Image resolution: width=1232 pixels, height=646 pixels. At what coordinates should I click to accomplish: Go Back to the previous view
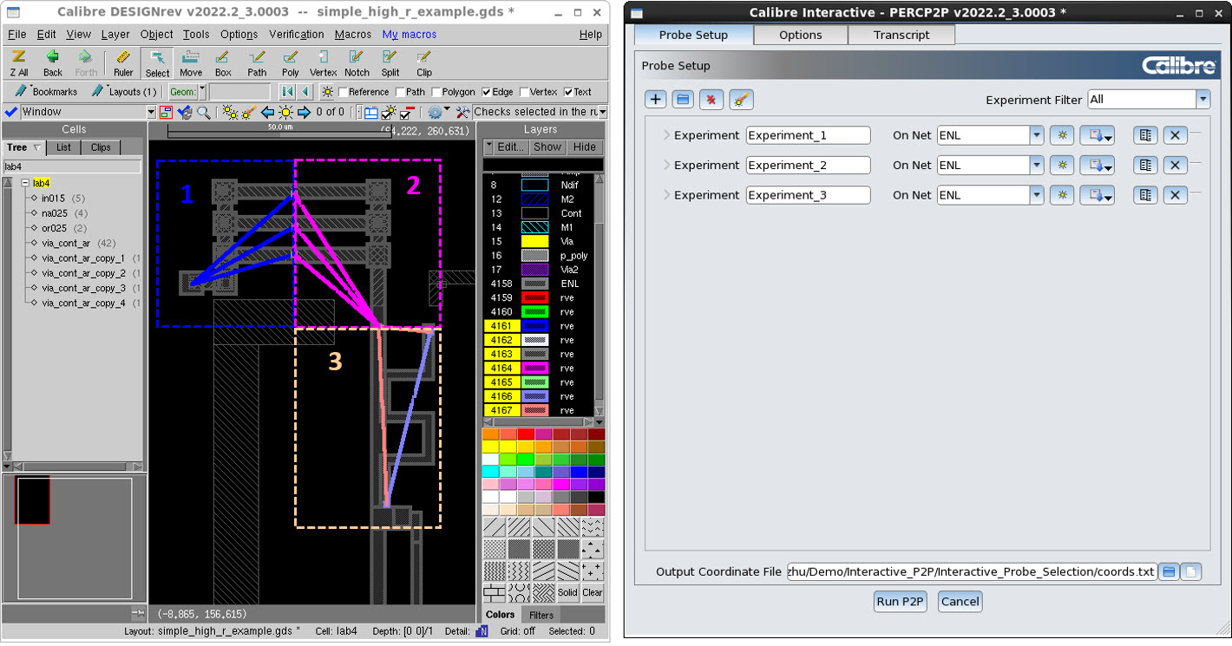[x=53, y=62]
